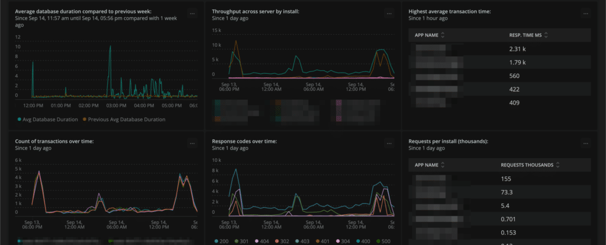
Task: Sort requests table by APP NAME arrows
Action: (443, 165)
